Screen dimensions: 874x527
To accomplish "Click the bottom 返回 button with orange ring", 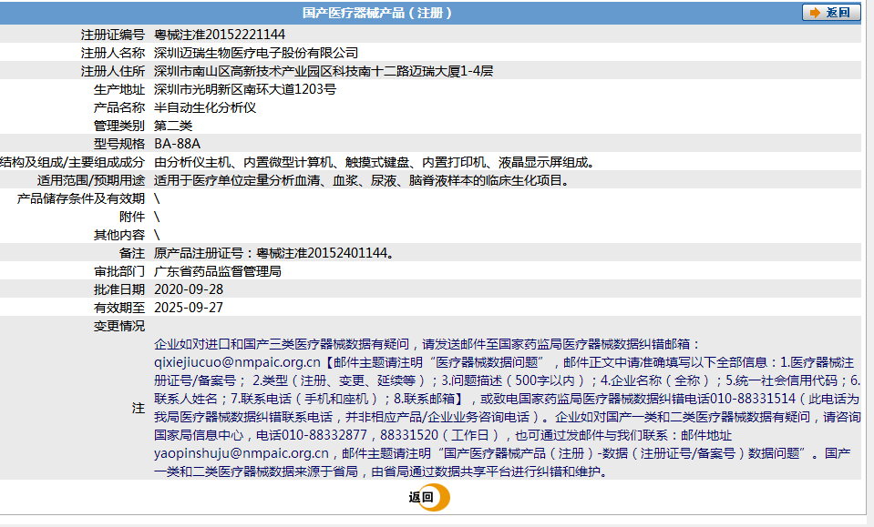I will coord(429,497).
